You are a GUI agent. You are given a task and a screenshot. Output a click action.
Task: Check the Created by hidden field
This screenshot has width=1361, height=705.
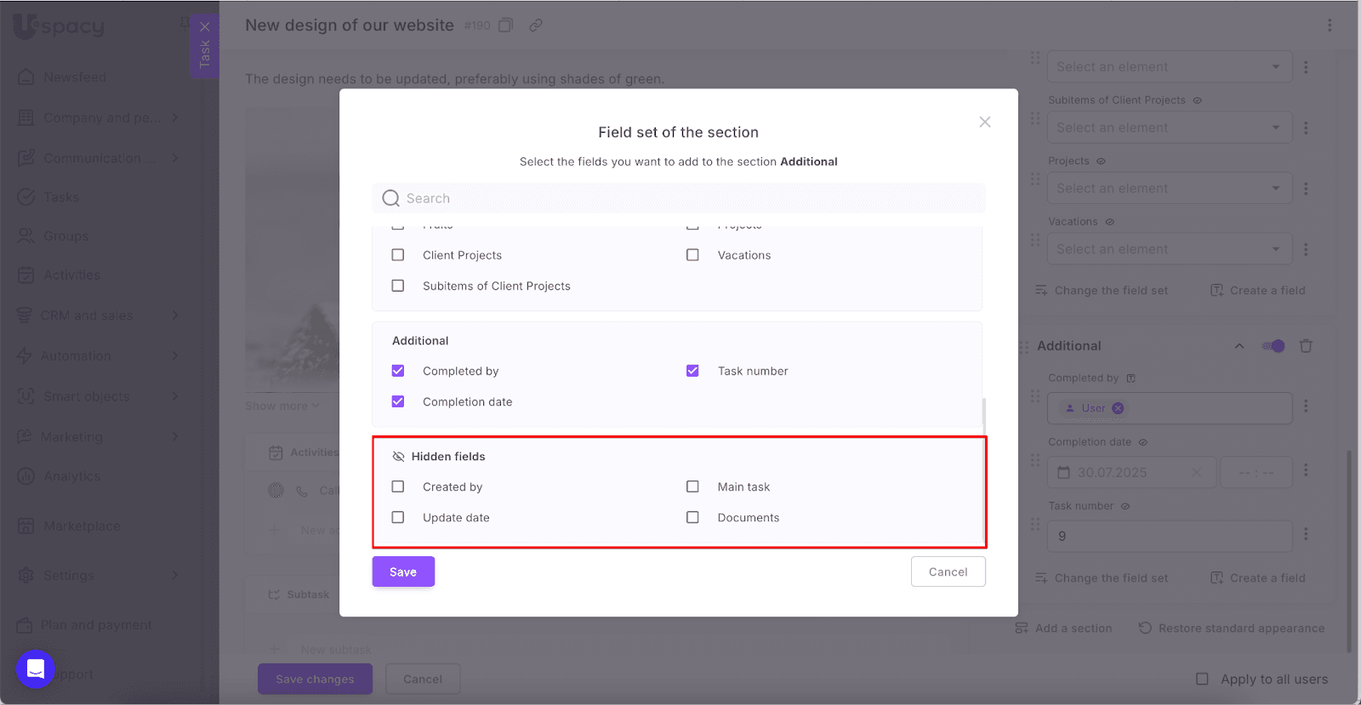click(398, 487)
